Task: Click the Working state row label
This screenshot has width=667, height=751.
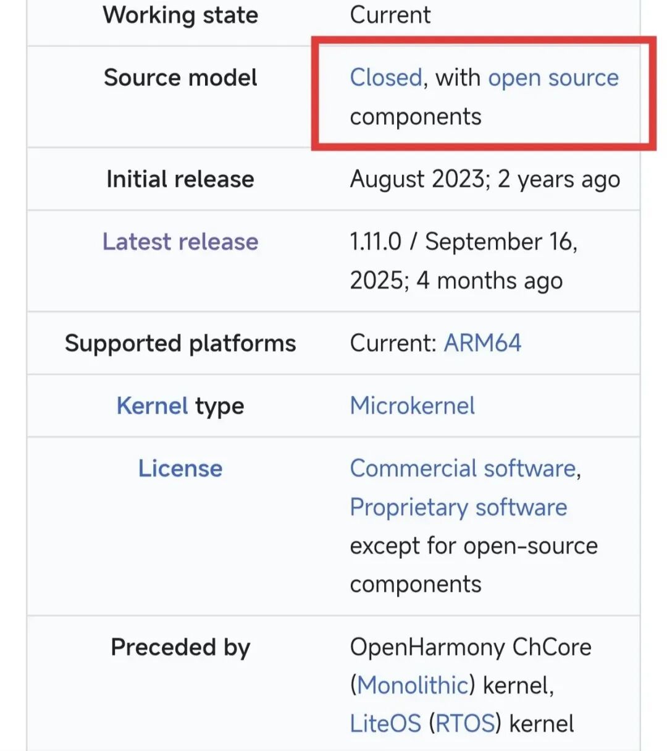Action: tap(180, 15)
